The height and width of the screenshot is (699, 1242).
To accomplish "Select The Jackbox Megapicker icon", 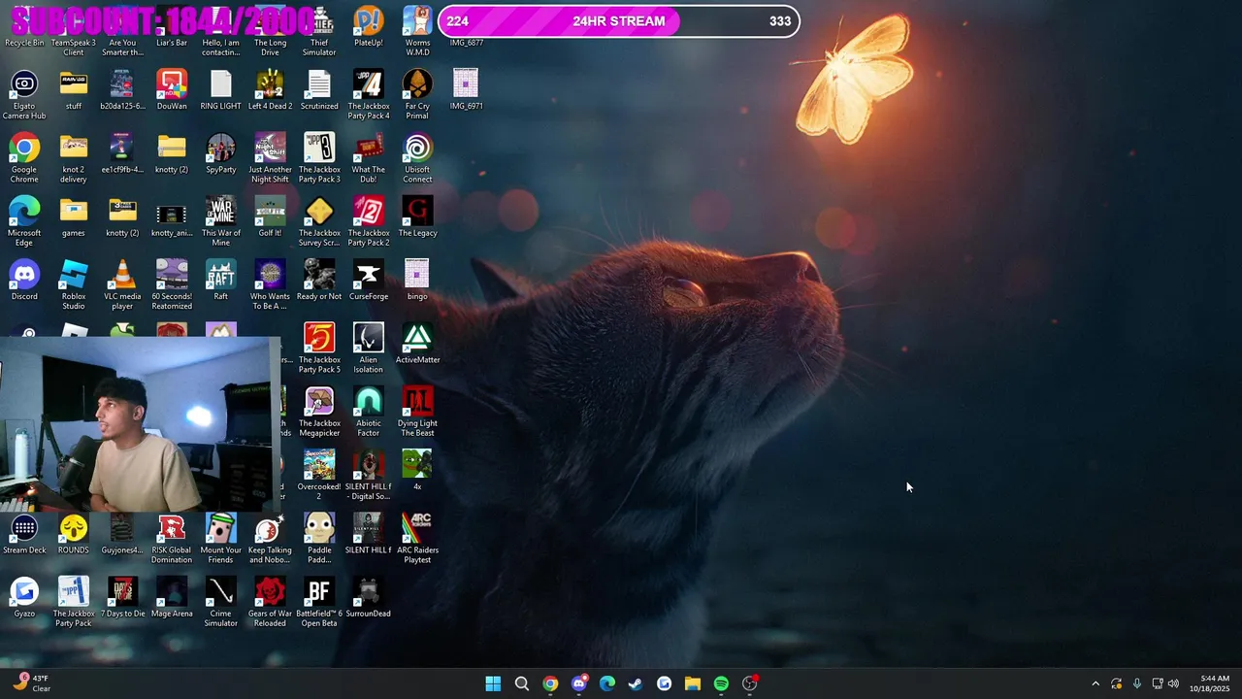I will (x=319, y=411).
